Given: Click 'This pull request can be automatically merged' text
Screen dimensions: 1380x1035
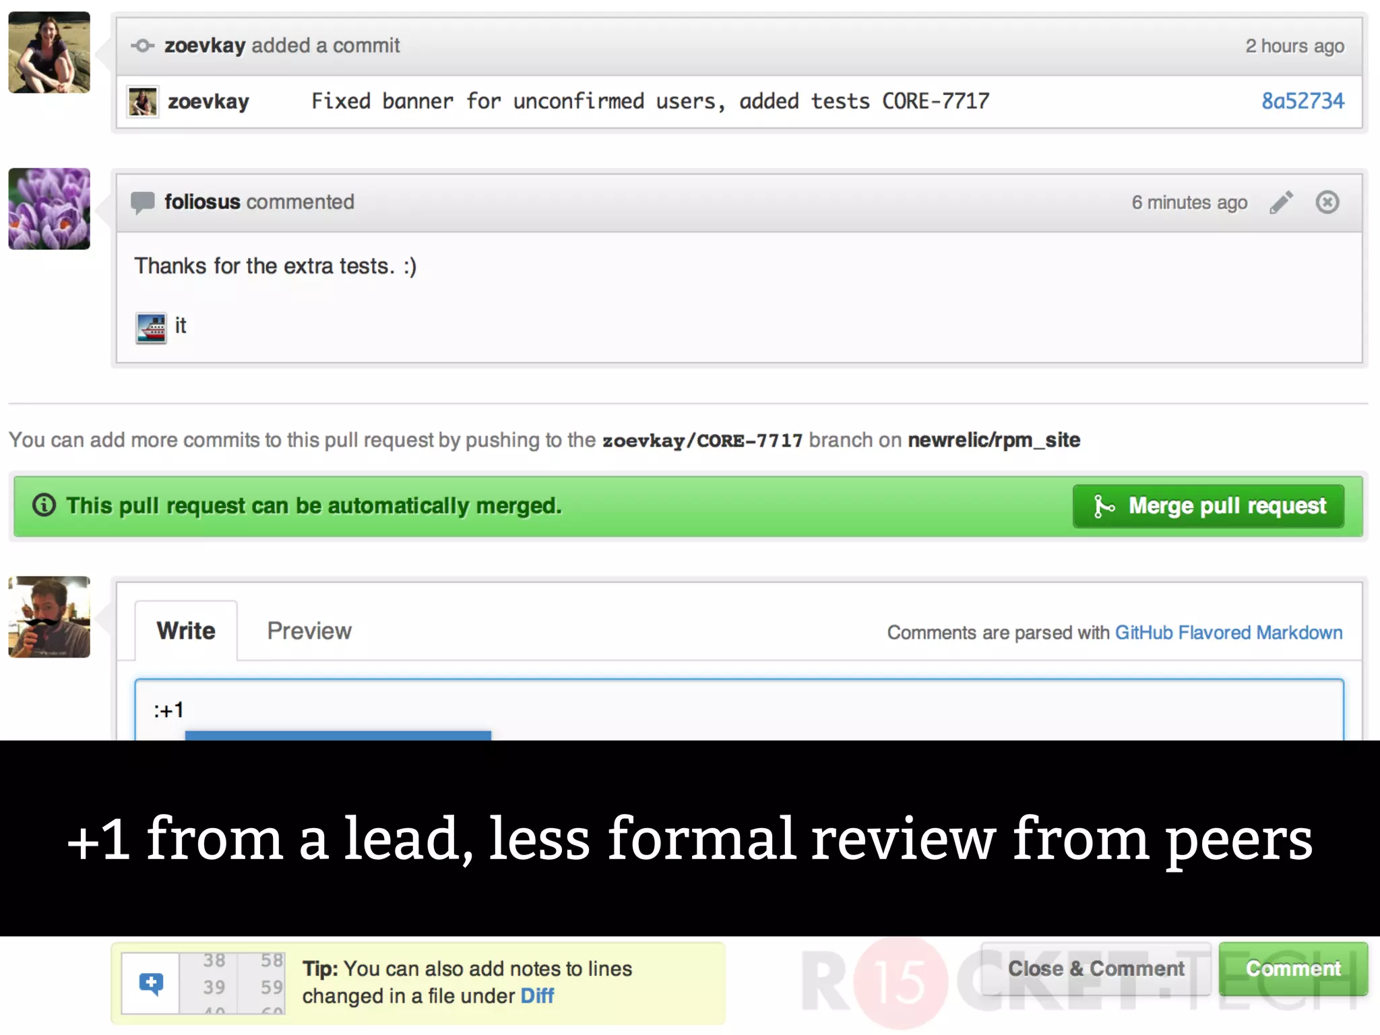Looking at the screenshot, I should point(314,505).
